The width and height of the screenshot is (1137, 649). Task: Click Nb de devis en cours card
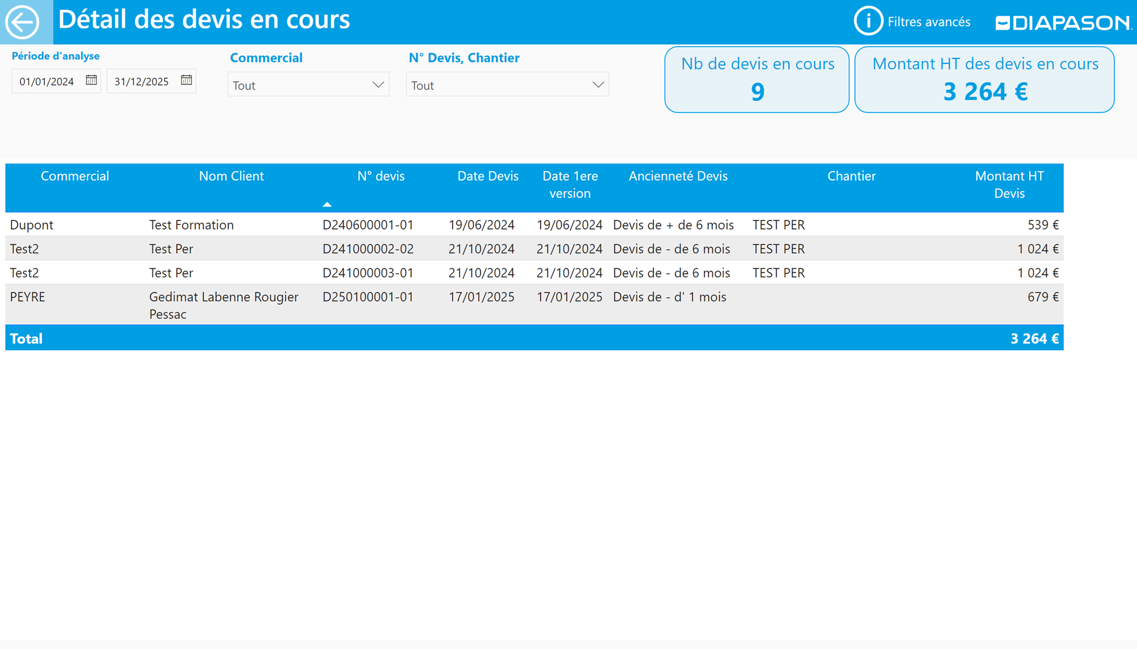(x=756, y=80)
